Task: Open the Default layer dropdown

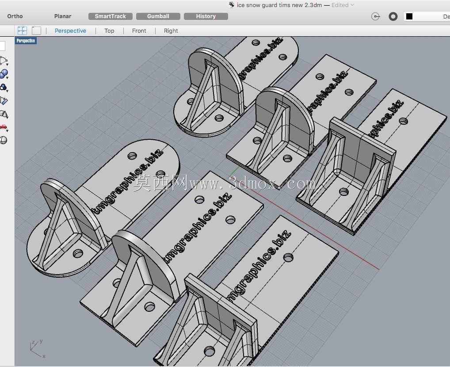Action: (x=427, y=16)
